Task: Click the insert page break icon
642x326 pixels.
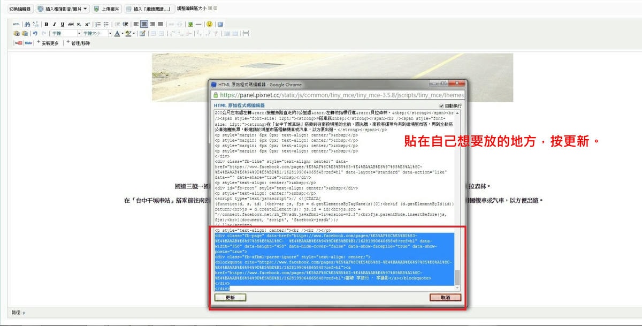Action: (246, 33)
